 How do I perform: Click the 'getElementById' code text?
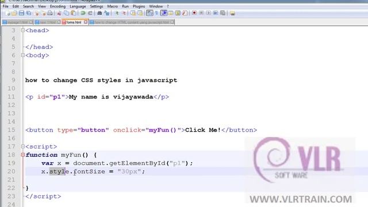click(137, 163)
